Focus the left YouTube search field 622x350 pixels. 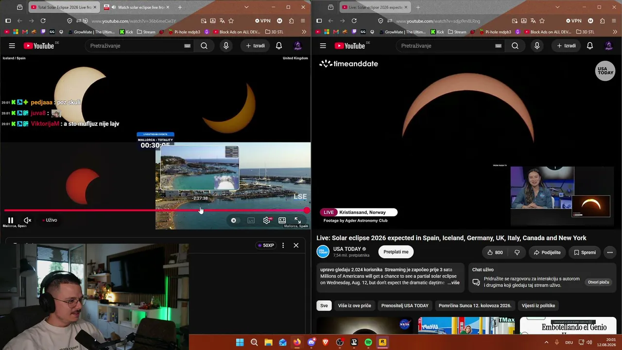tap(138, 46)
